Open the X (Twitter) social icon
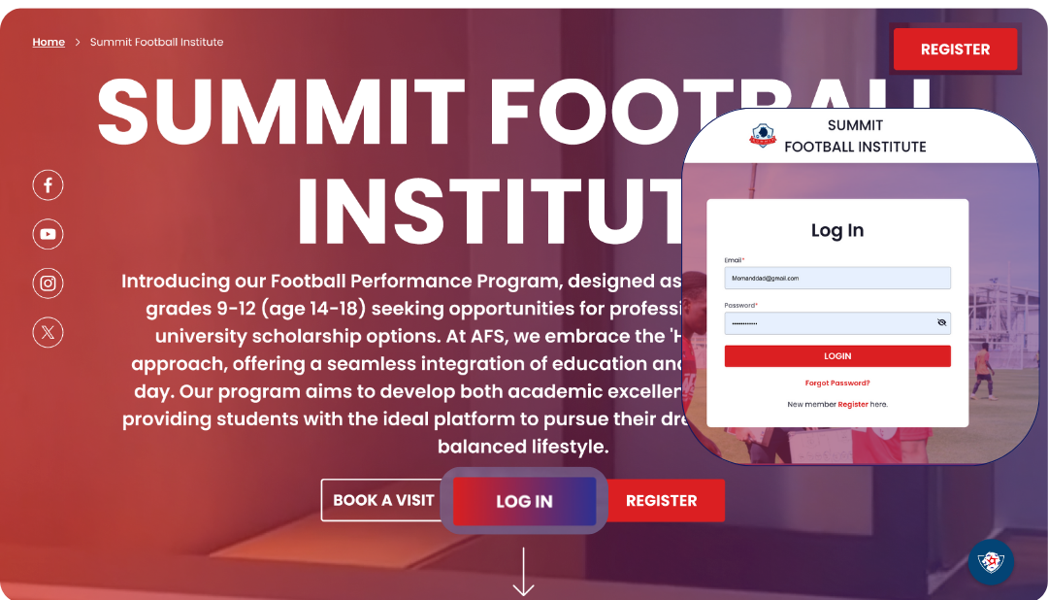1048x600 pixels. click(48, 333)
